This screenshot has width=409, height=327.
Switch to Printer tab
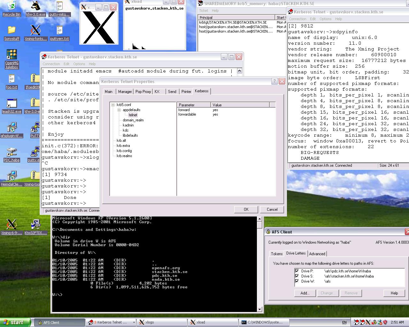186,92
